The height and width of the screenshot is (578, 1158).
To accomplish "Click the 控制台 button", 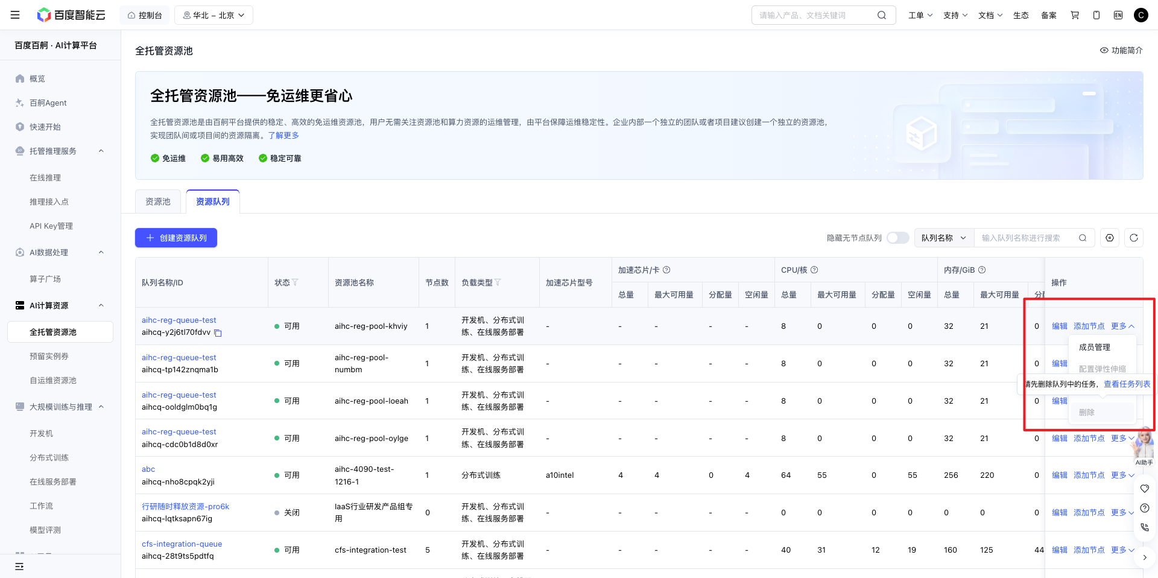I will point(145,15).
